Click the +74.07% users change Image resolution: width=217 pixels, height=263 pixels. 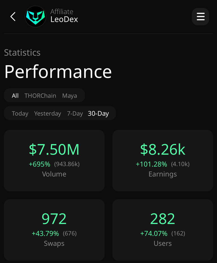pos(154,233)
